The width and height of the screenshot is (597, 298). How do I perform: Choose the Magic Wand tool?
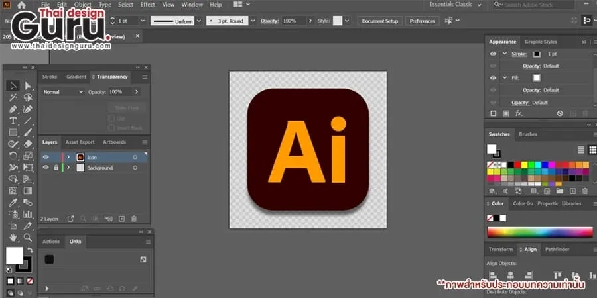tap(13, 98)
